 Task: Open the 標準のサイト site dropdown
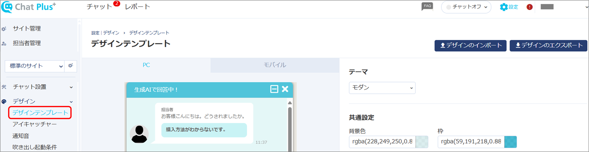35,66
